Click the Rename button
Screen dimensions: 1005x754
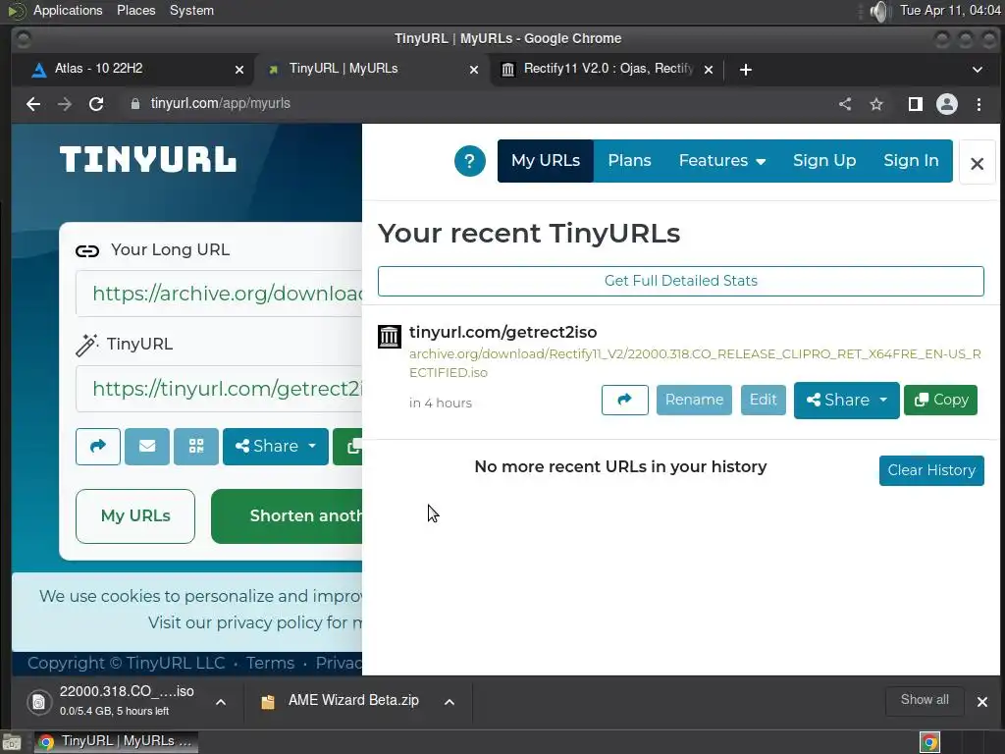pos(694,401)
